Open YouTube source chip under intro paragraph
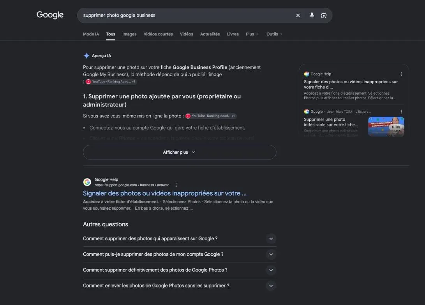 tap(111, 81)
